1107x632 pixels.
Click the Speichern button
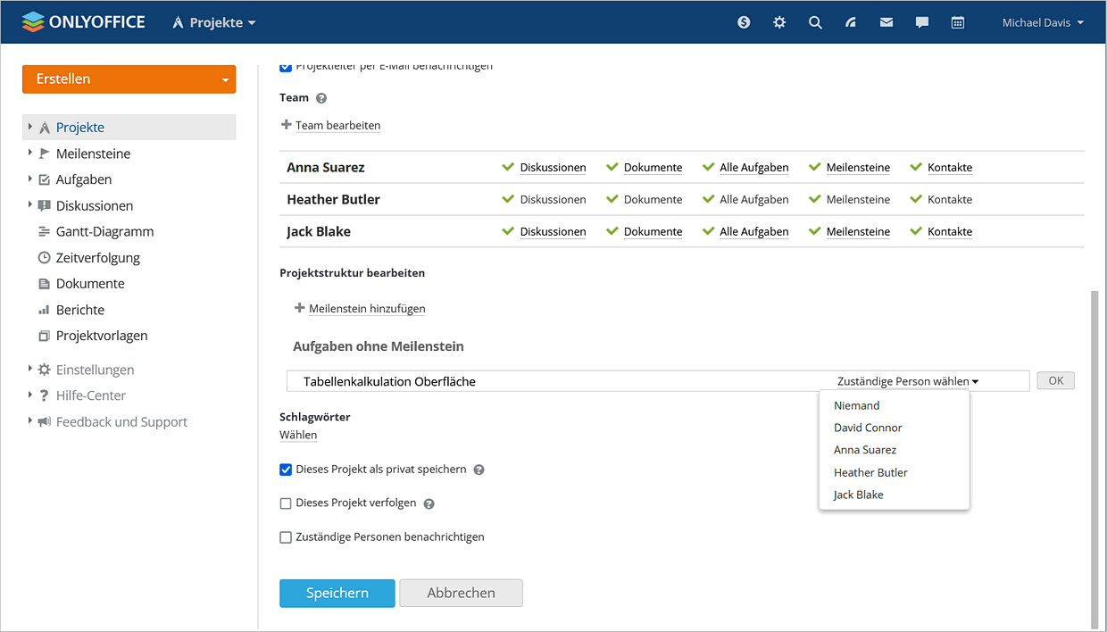point(337,593)
